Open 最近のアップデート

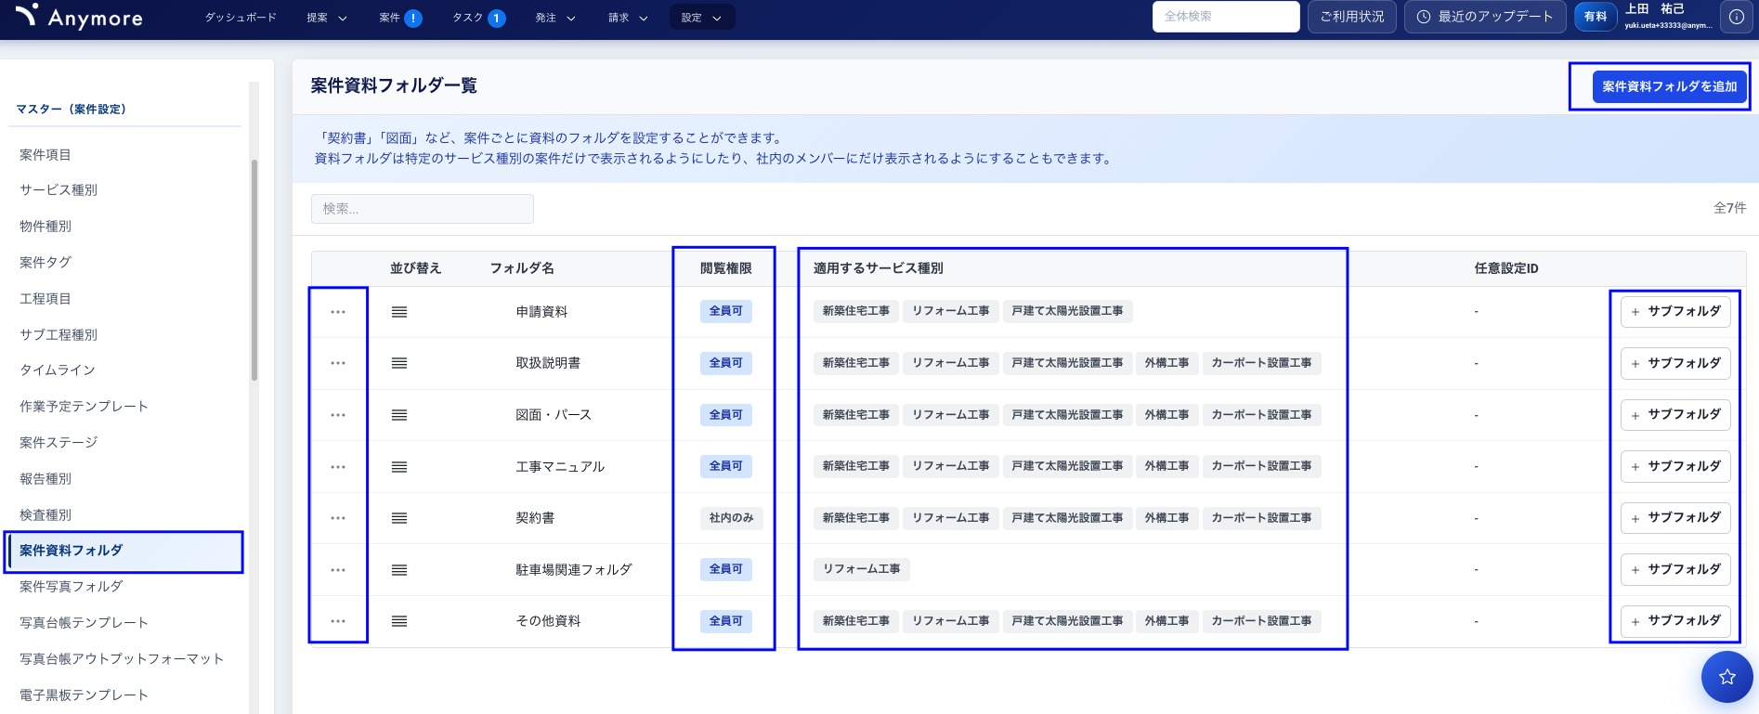click(1485, 17)
